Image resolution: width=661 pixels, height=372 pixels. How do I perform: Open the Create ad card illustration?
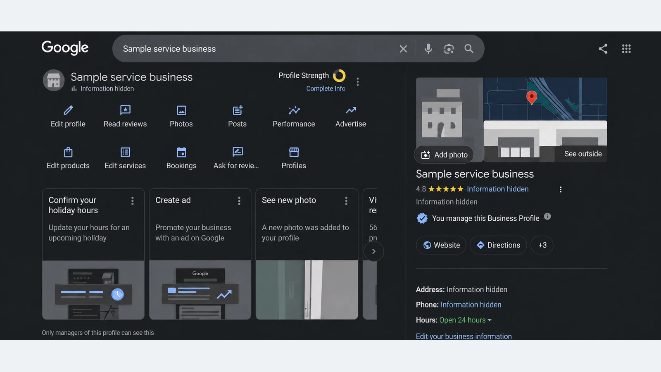200,290
